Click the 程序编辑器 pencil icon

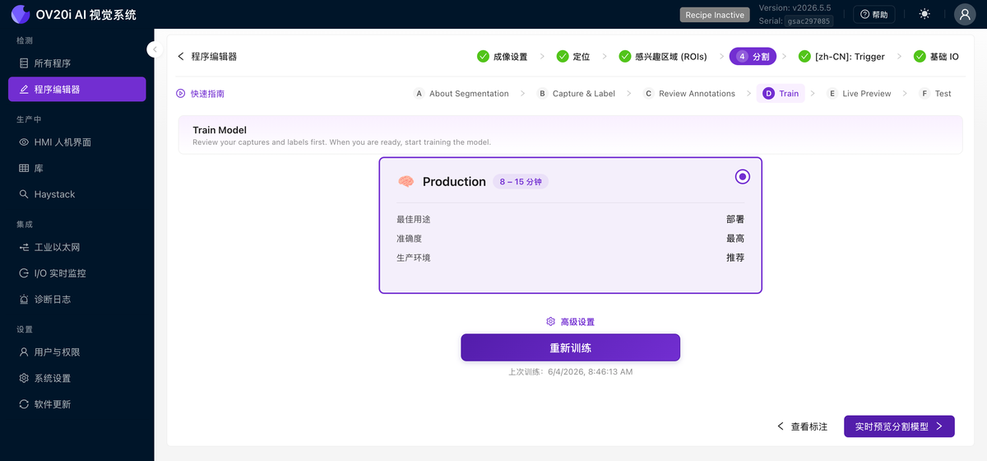coord(24,90)
